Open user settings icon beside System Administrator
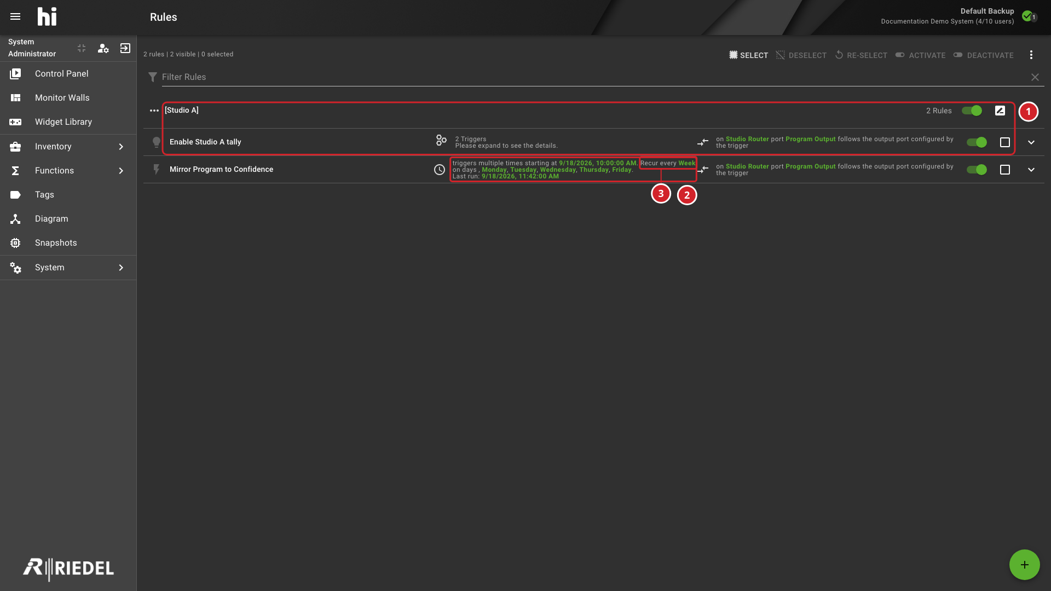 (x=103, y=48)
